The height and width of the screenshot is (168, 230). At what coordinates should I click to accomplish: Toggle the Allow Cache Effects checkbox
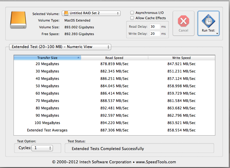click(132, 18)
